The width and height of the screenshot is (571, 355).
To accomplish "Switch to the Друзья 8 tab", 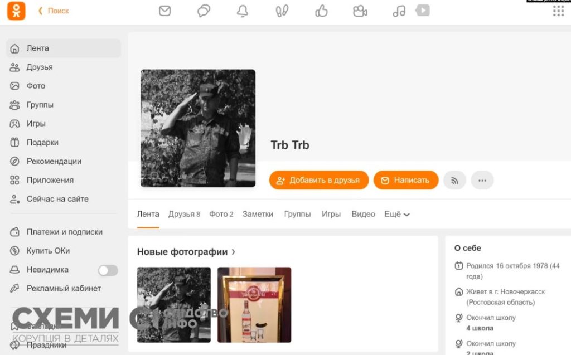I will click(x=184, y=214).
